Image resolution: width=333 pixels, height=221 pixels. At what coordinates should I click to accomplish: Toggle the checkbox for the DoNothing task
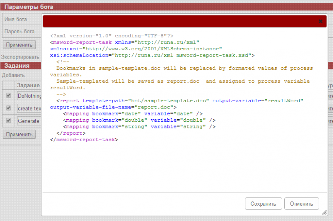point(8,96)
